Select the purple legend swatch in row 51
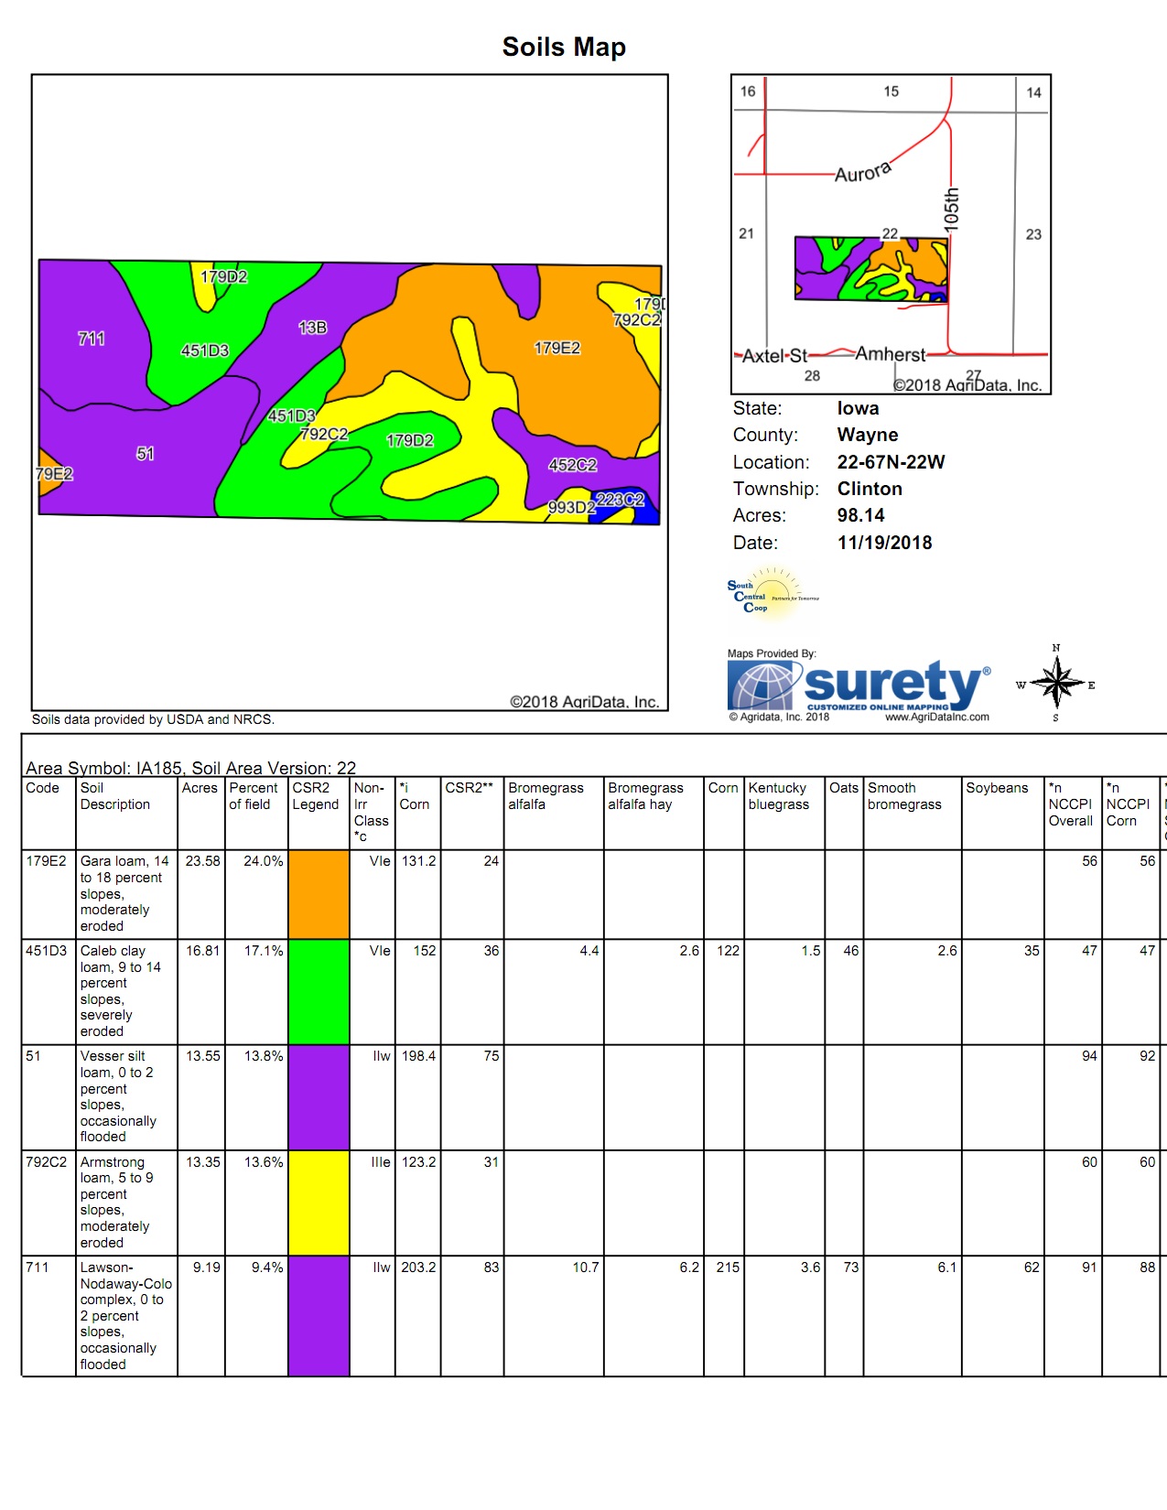This screenshot has width=1167, height=1510. point(319,1097)
